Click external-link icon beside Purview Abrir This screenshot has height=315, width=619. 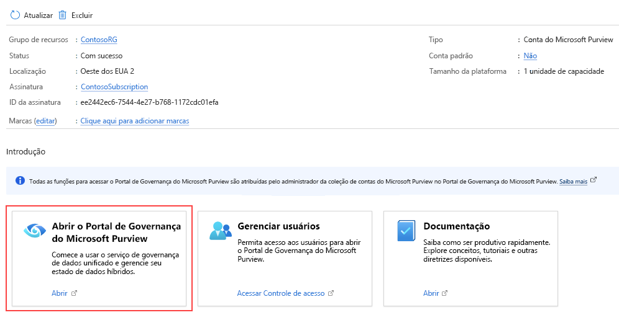click(74, 293)
